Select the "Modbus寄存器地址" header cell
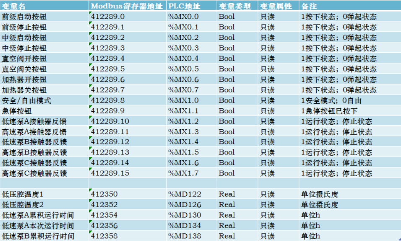Screen dimensions: 401x241 pyautogui.click(x=127, y=6)
